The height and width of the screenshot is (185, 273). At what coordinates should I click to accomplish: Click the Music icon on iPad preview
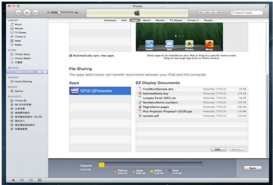(209, 44)
